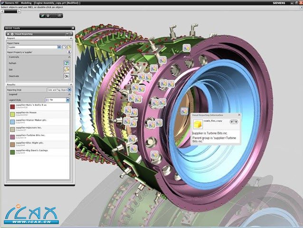Click the last icon on the floating toolbar
Viewport: 303px width, 228px height.
pyautogui.click(x=59, y=16)
